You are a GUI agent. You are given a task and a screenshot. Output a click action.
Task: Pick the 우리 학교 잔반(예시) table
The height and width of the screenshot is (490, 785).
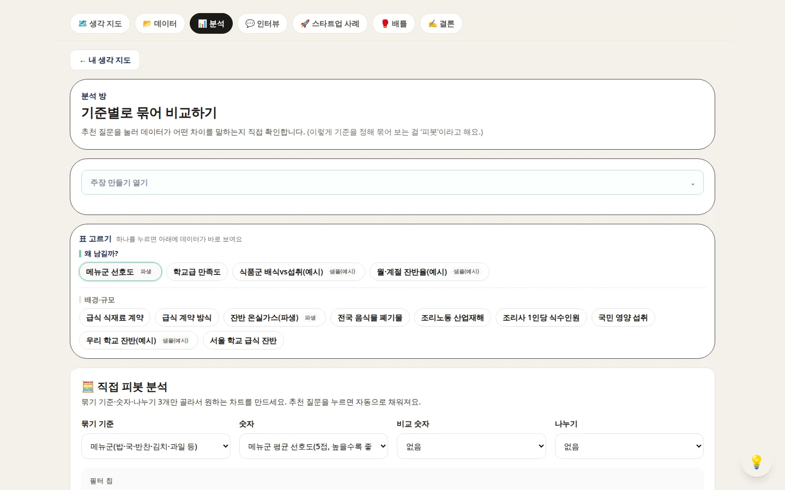(138, 340)
